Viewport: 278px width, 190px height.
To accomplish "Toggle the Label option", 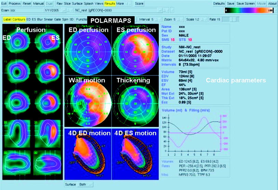I will pos(6,19).
